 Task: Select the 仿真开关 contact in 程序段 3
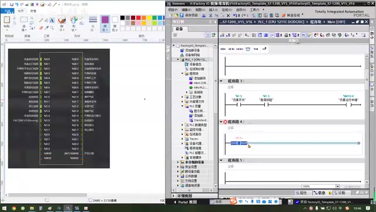(x=239, y=105)
